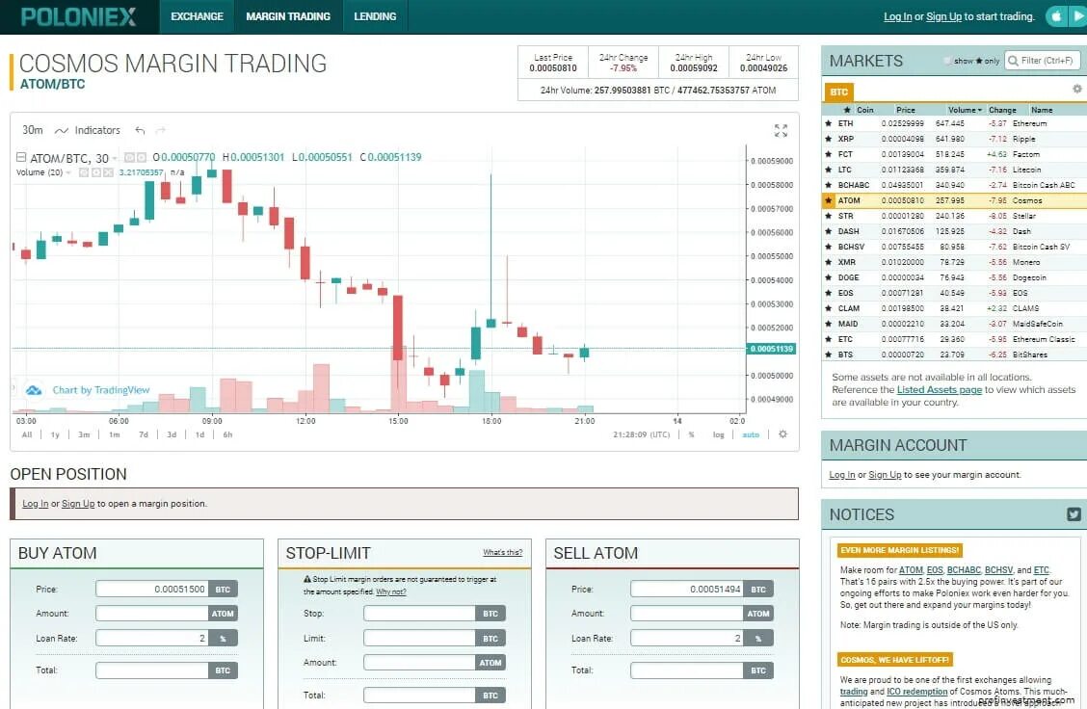
Task: Click Buy ATOM Loan Rate field
Action: point(152,638)
